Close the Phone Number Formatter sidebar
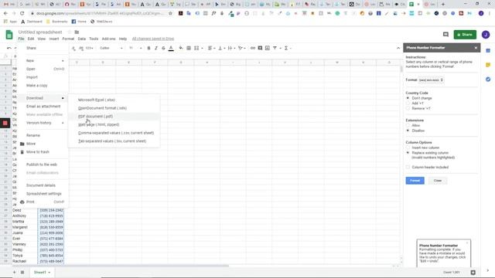495x278 pixels. click(476, 48)
